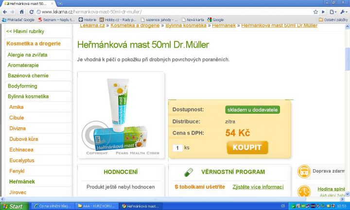350x210 pixels.
Task: Open the Překladač Google bookmark
Action: pyautogui.click(x=18, y=19)
